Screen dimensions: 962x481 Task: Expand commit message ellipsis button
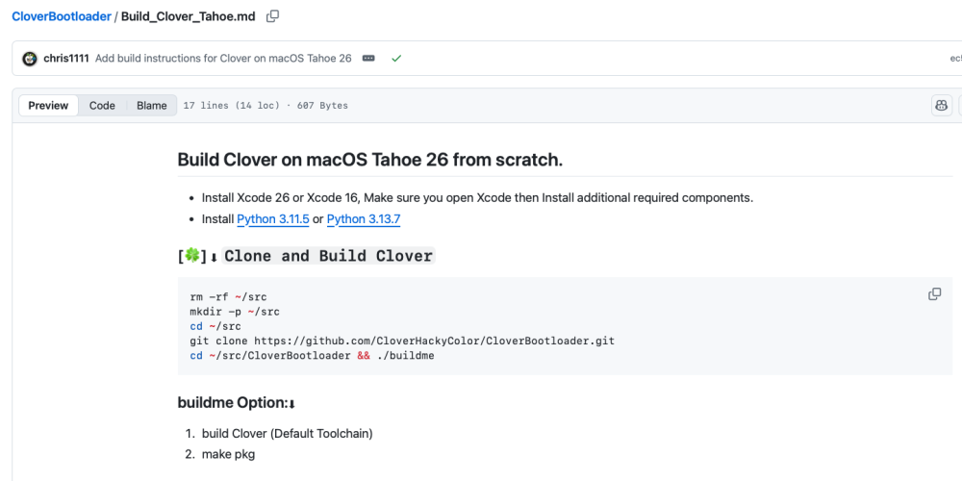(x=368, y=59)
